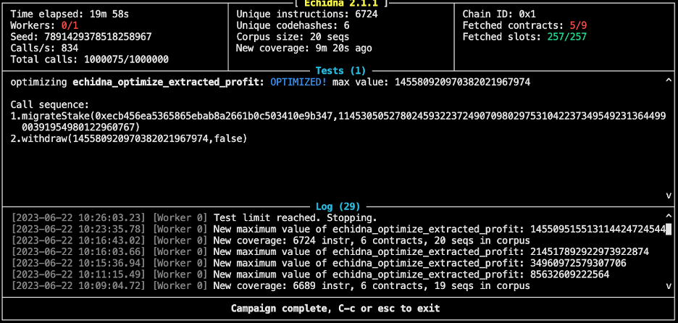
Task: Click the white cursor block in the log
Action: coord(669,229)
